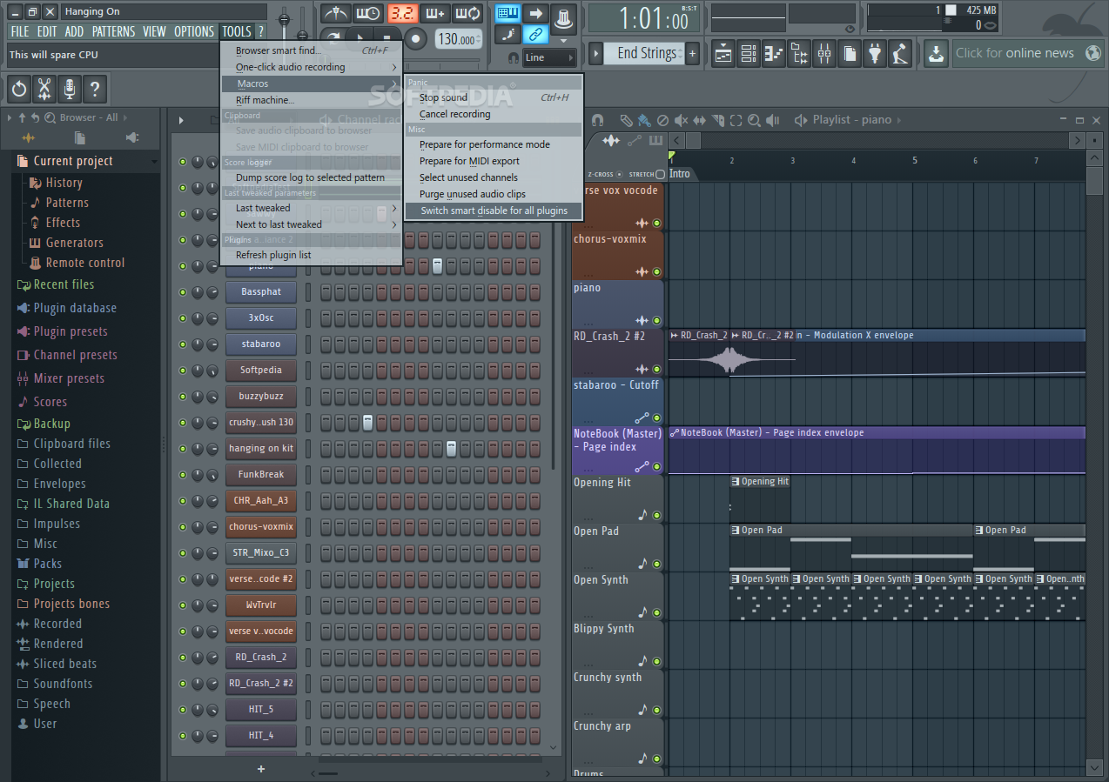Click the Bassphat channel panning knob
Image resolution: width=1109 pixels, height=782 pixels.
tap(198, 292)
